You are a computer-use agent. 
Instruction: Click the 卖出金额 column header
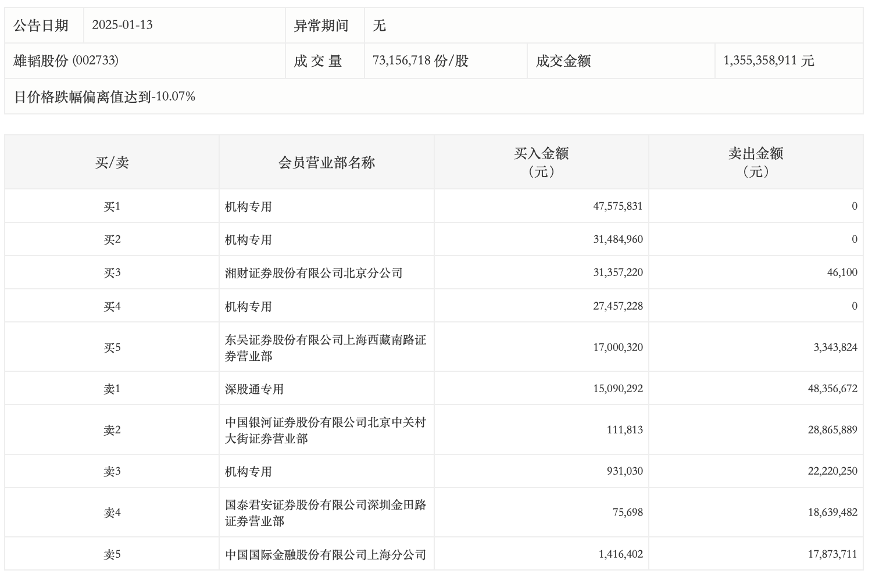[755, 162]
